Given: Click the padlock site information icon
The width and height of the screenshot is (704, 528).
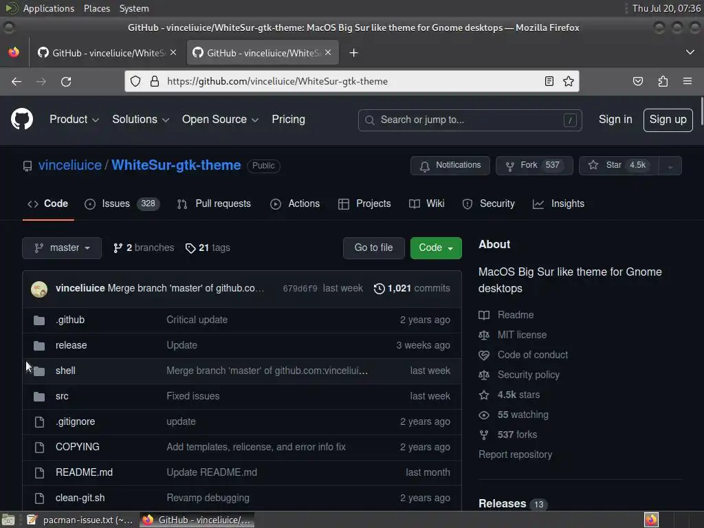Looking at the screenshot, I should pyautogui.click(x=155, y=81).
